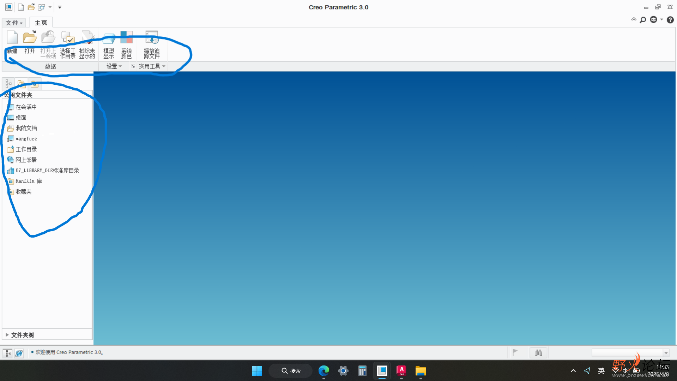Open the 文件 (File) menu
The width and height of the screenshot is (677, 381).
pyautogui.click(x=14, y=23)
